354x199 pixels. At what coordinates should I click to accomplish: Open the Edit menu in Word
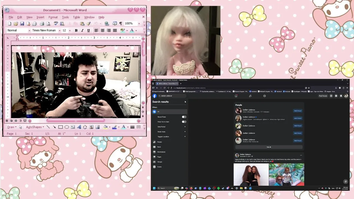[x=20, y=17]
